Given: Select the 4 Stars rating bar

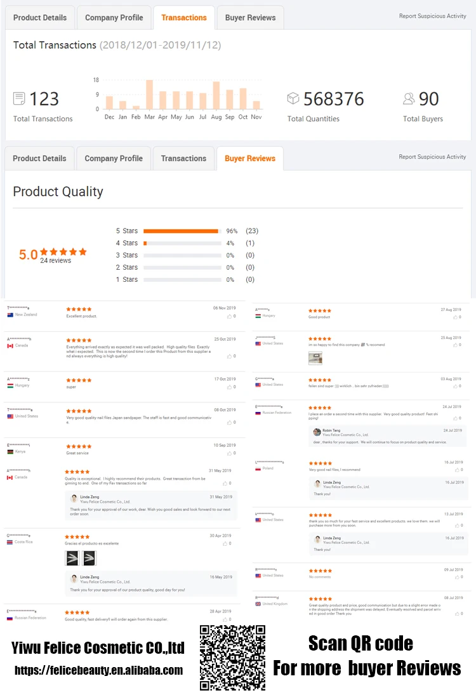Looking at the screenshot, I should point(182,243).
